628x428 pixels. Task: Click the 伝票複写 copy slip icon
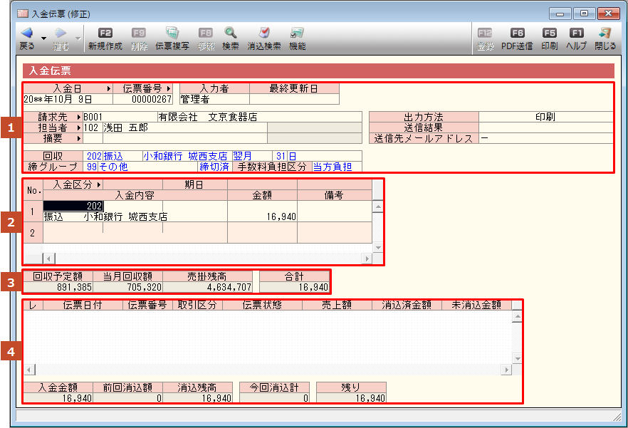point(172,33)
